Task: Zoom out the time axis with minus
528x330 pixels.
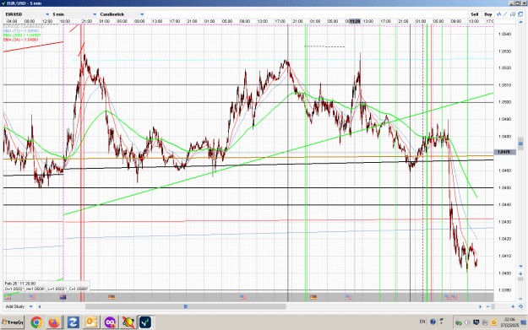Action: [488, 306]
